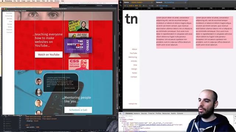Open the Apple menu
The image size is (236, 132).
coord(3,1)
